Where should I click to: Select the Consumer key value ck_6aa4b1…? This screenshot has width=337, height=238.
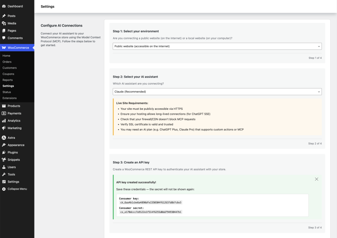coord(151,202)
